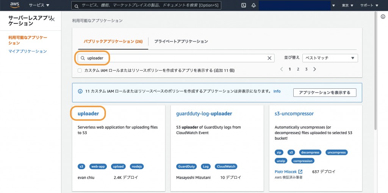388x193 pixels.
Task: Toggle showing apps with custom IAM roles
Action: click(x=80, y=71)
